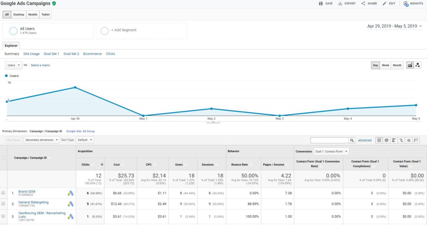Open the Secondary dimension dropdown
The image size is (427, 225).
[41, 140]
